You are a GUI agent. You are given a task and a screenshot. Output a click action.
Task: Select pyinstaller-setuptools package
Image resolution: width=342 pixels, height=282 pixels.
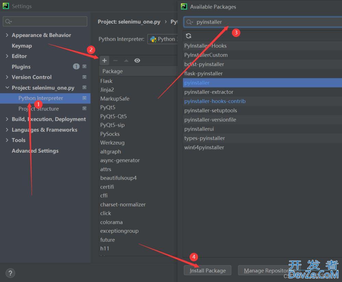(x=262, y=111)
